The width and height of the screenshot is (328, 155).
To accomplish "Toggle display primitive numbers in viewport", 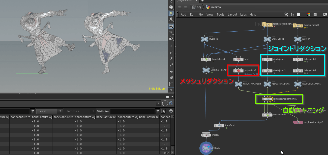I will 171,77.
